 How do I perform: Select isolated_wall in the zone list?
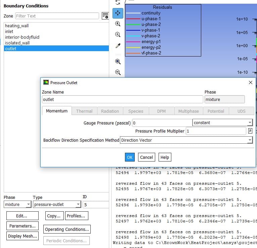56,43
